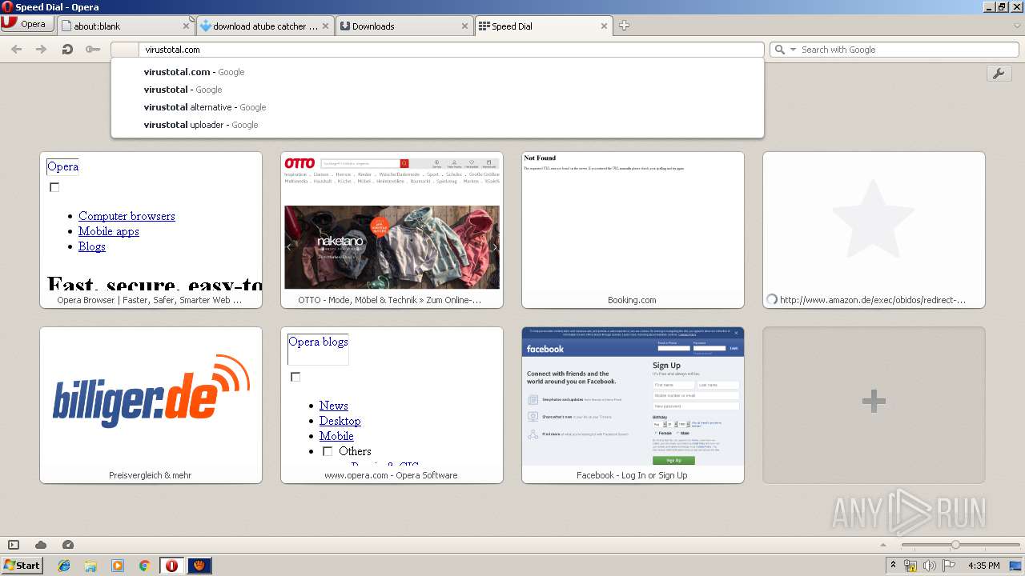Open the Facebook speed dial thumbnail
The height and width of the screenshot is (576, 1025).
[633, 405]
